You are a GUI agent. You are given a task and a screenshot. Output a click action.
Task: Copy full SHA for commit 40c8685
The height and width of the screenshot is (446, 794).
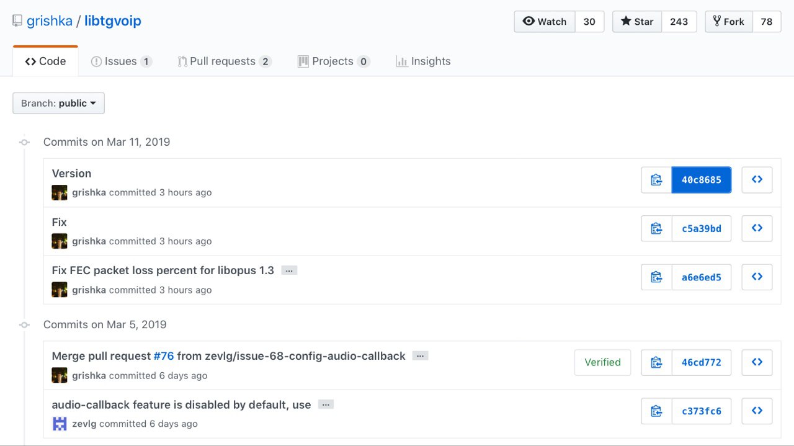pos(656,180)
